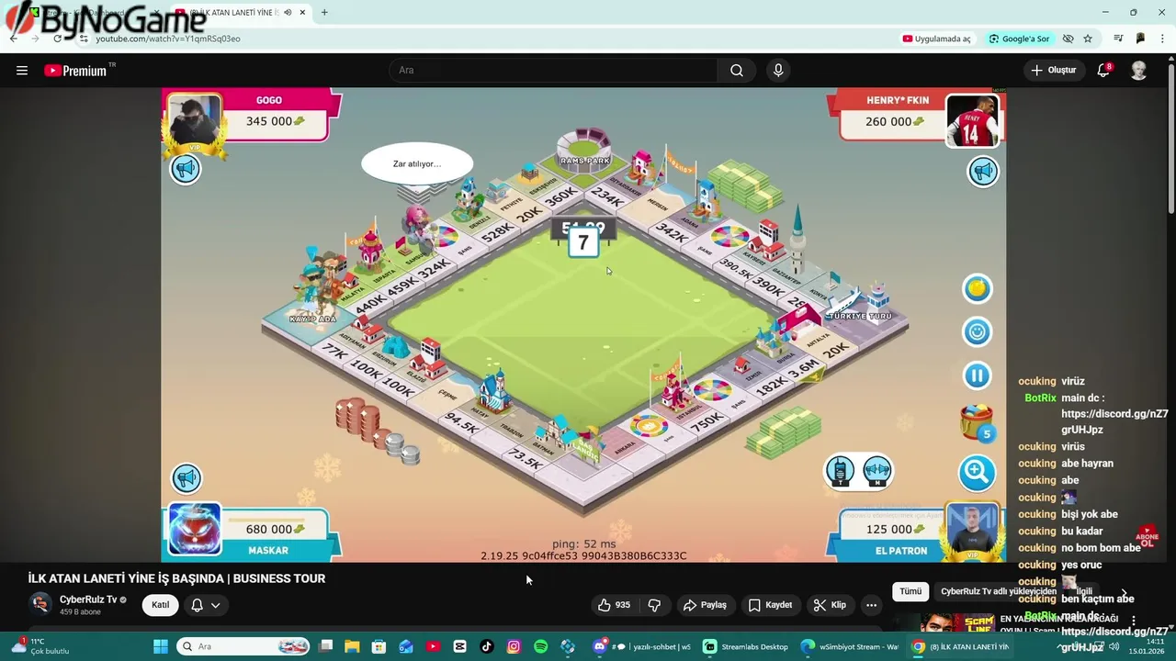Dislike the video with thumbs down
1176x661 pixels.
[x=654, y=605]
